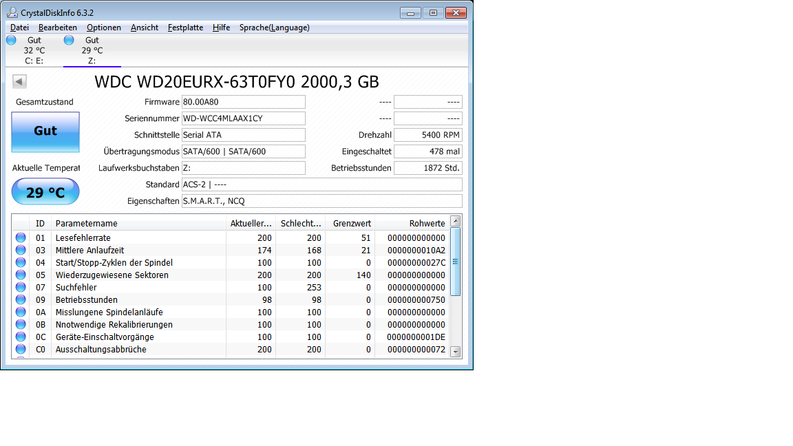793x446 pixels.
Task: Click the Rohwerte column header
Action: coord(412,223)
